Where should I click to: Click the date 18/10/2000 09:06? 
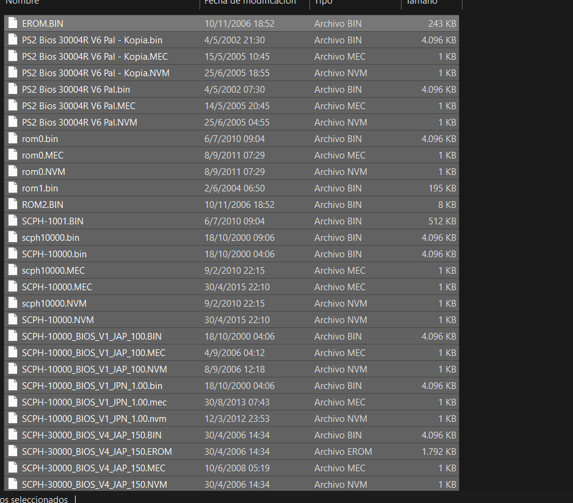coord(239,238)
